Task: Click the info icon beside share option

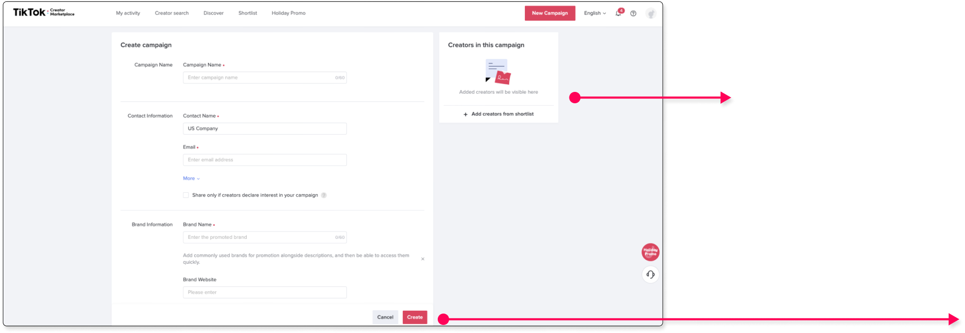Action: click(324, 195)
